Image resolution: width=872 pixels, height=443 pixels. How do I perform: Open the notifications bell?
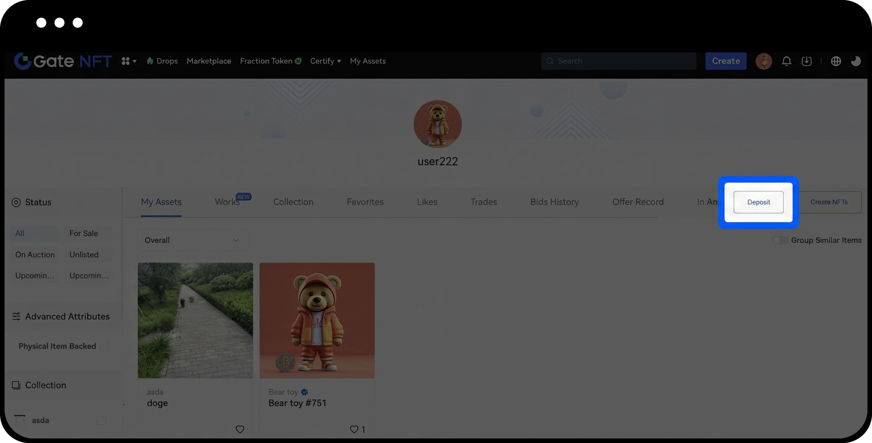pyautogui.click(x=786, y=61)
